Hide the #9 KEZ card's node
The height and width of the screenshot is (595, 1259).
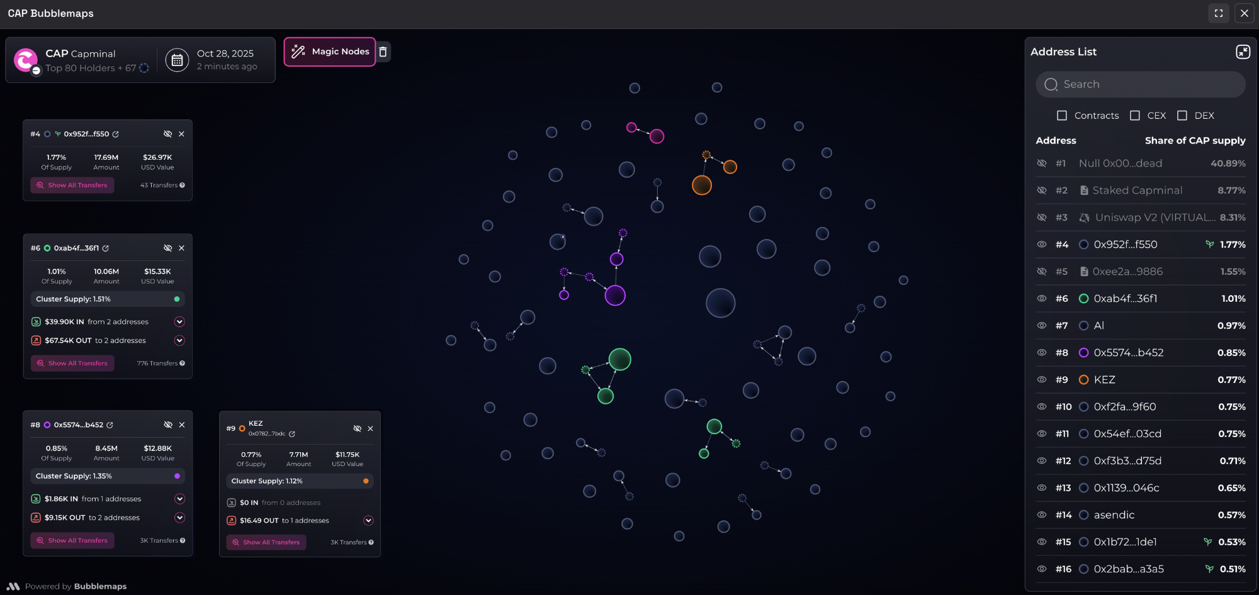tap(357, 429)
